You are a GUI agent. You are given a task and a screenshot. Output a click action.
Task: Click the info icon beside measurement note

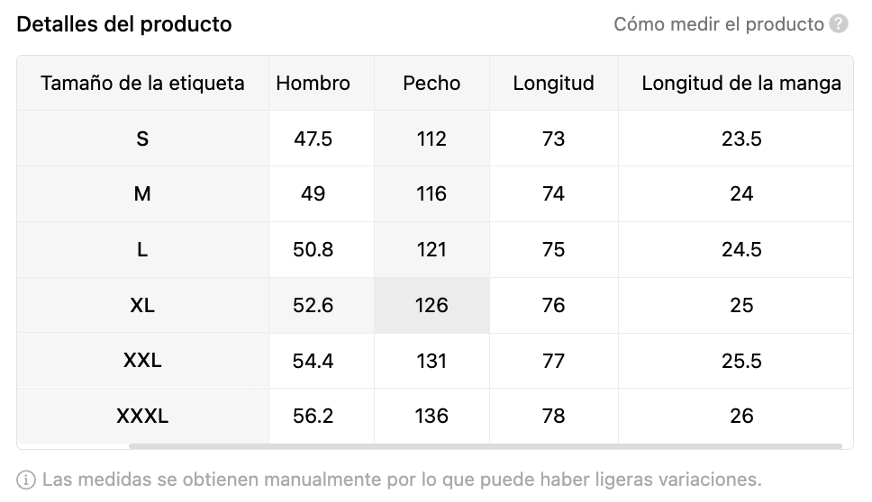26,479
